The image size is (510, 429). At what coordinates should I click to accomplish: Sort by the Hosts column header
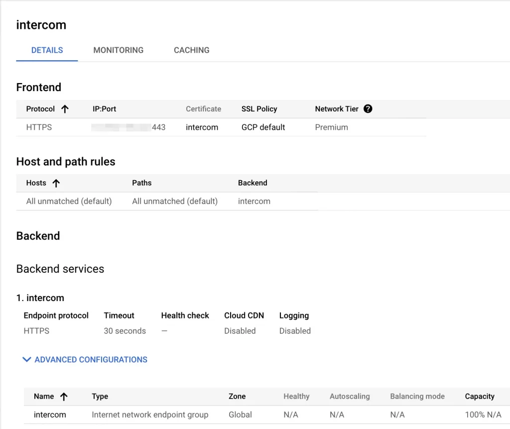(x=36, y=183)
